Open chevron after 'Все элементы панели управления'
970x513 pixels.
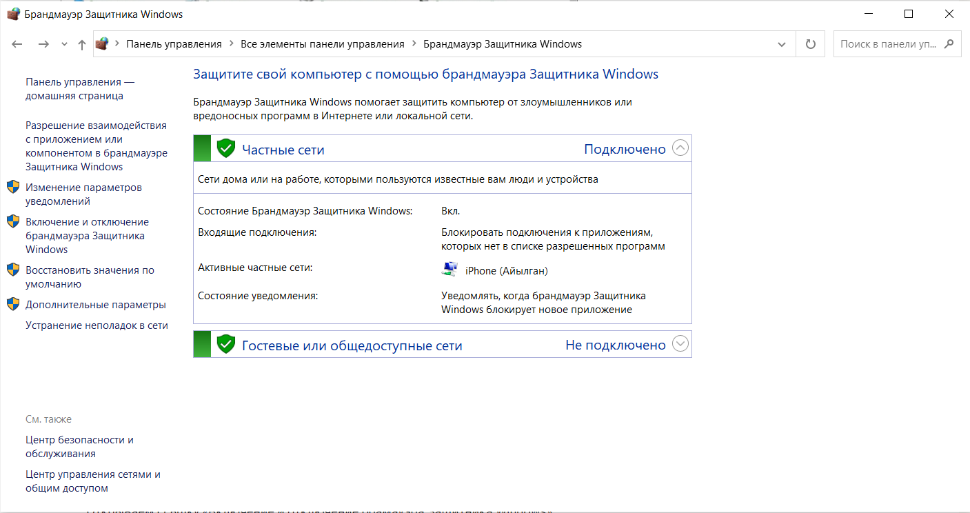[x=414, y=44]
